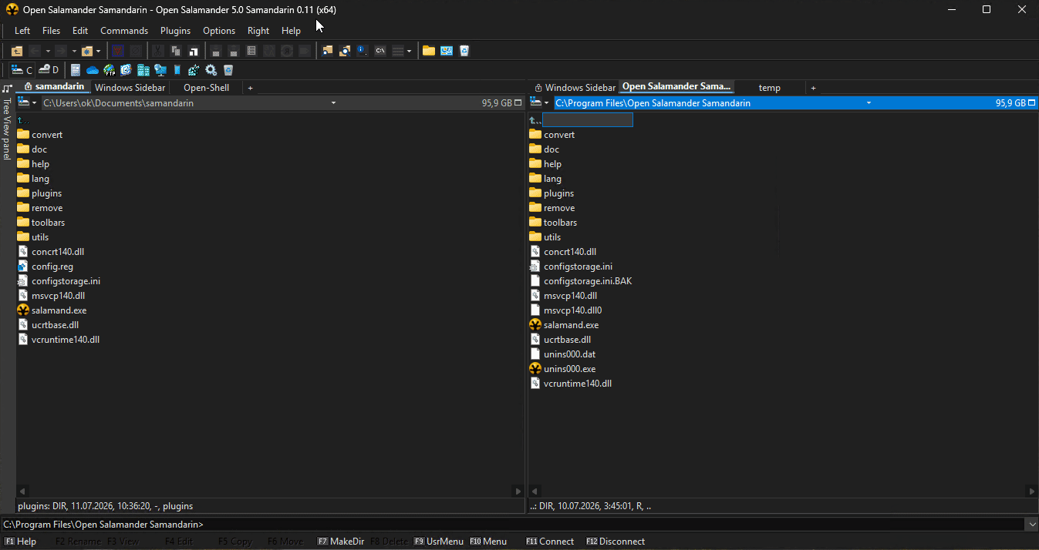Click the recycle bin icon in drive bar
This screenshot has height=550, width=1039.
tap(228, 70)
